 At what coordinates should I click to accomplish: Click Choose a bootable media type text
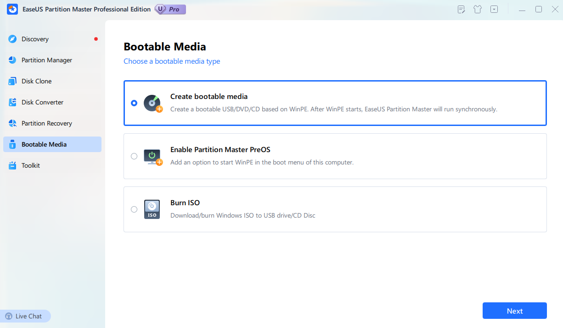(x=172, y=61)
